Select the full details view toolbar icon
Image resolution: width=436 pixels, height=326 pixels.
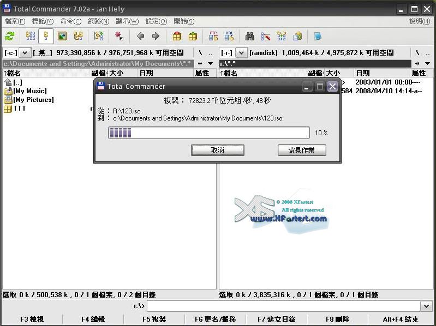pos(46,36)
